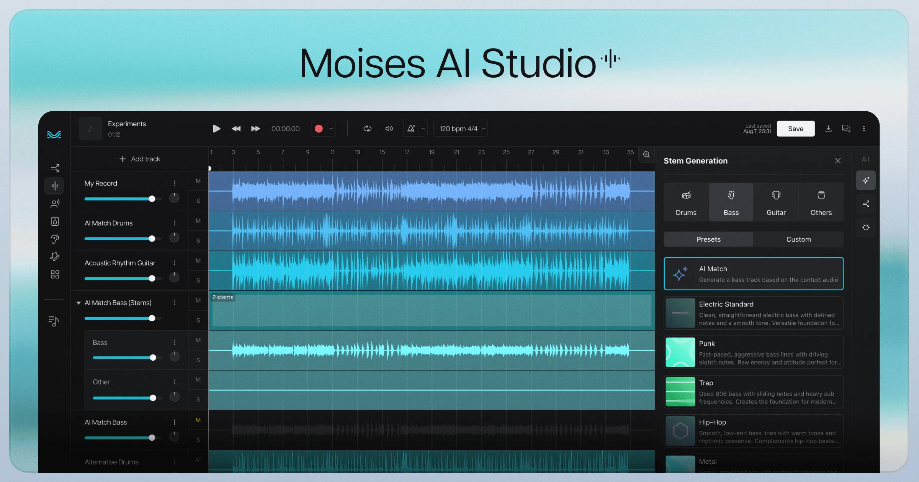Image resolution: width=919 pixels, height=482 pixels.
Task: Open the ear training tool in sidebar
Action: coord(55,239)
